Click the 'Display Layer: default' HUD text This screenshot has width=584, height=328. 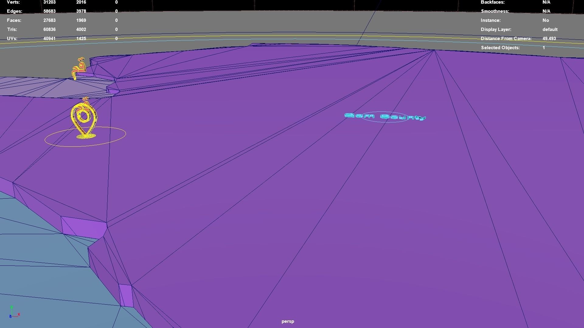click(550, 29)
